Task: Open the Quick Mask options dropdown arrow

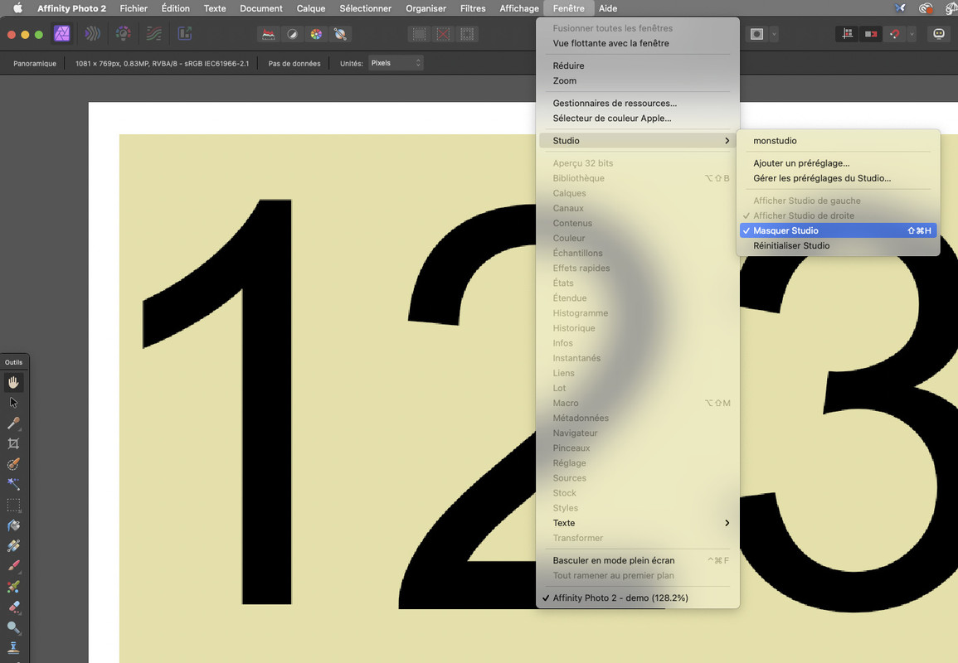Action: (x=774, y=34)
